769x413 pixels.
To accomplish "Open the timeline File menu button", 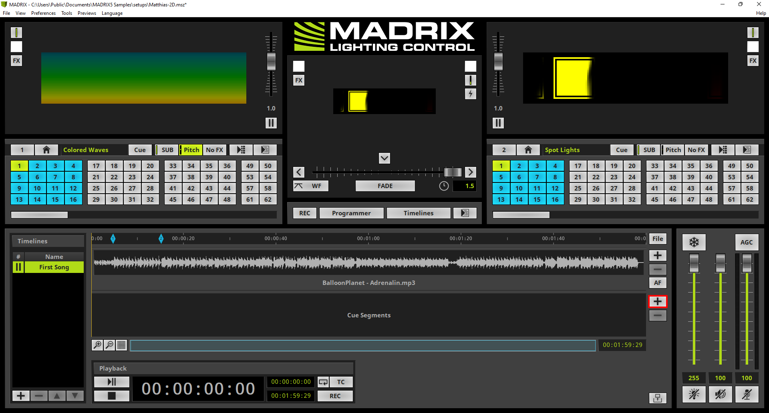I will (x=658, y=239).
